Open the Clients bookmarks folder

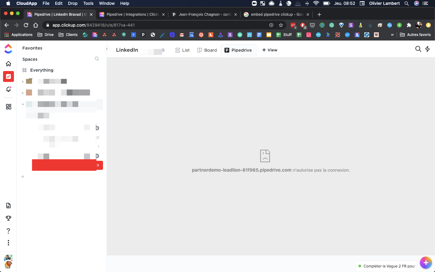click(68, 35)
